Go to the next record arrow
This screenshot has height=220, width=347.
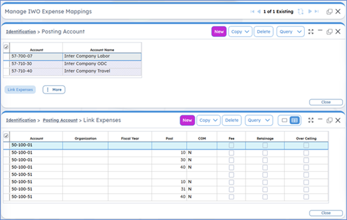tap(310, 11)
